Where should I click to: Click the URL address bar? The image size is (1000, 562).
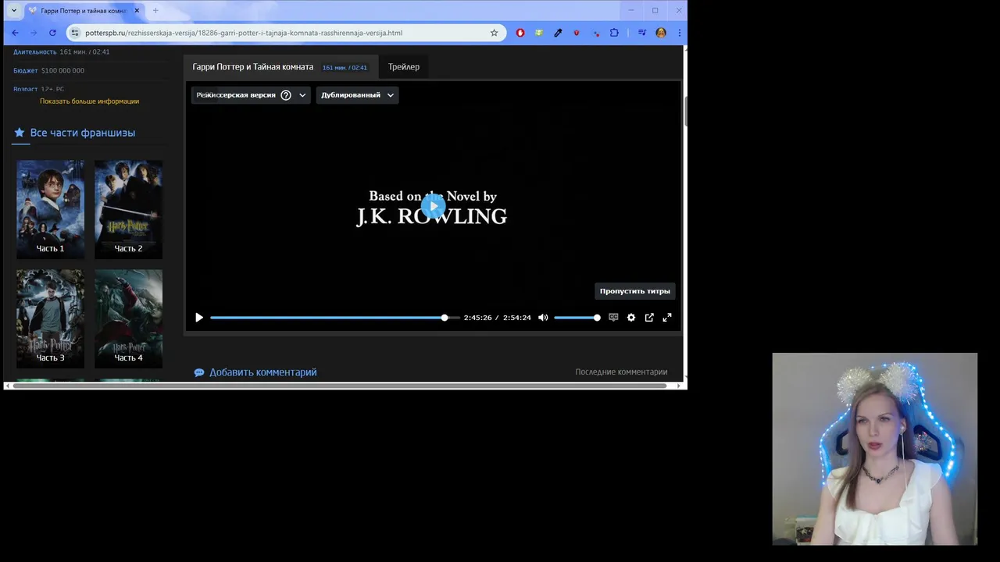[285, 33]
